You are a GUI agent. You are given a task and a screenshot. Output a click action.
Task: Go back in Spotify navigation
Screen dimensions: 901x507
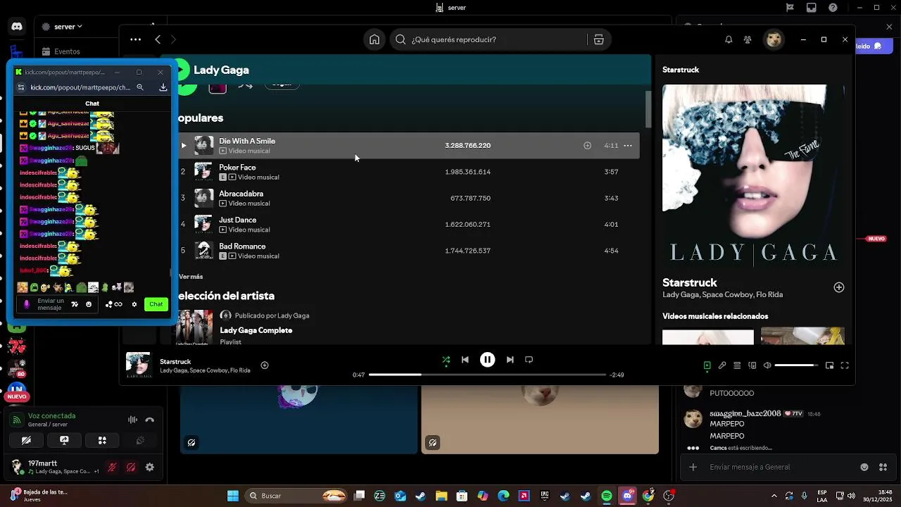(x=158, y=39)
